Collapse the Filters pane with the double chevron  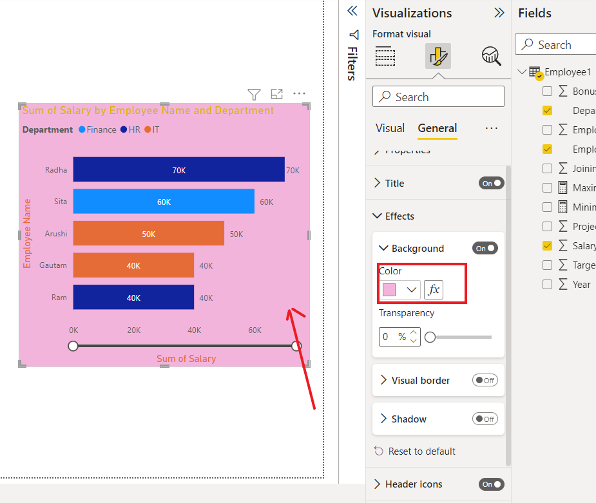(x=352, y=11)
